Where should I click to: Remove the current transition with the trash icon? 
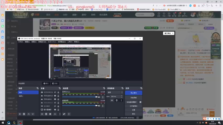click(117, 101)
